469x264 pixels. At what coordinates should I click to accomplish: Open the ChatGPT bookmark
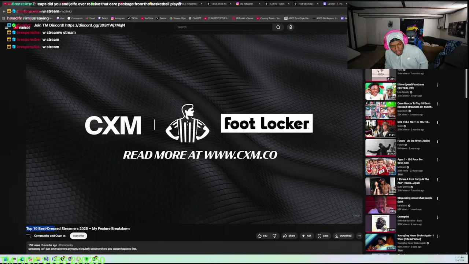[195, 18]
